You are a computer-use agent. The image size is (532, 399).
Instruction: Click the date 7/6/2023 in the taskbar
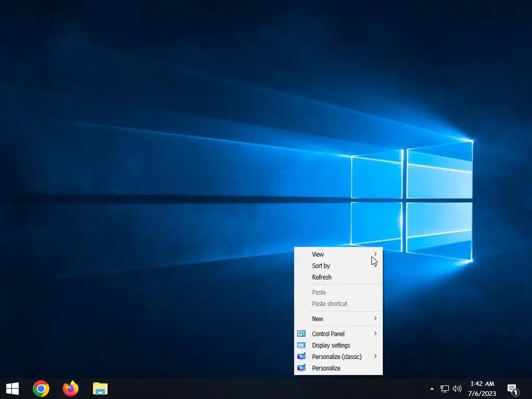pos(482,394)
